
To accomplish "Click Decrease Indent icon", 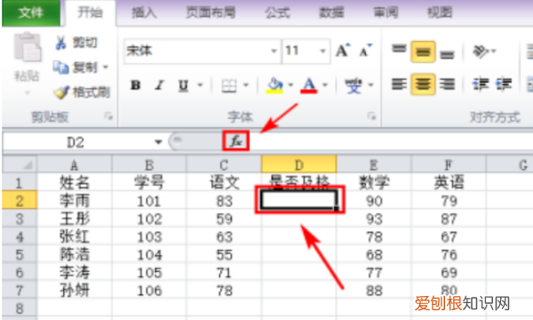I will coord(481,84).
